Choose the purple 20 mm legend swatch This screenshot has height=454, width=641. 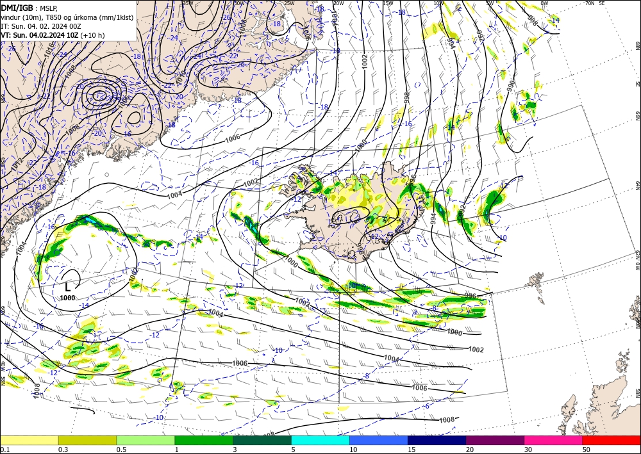(x=495, y=440)
